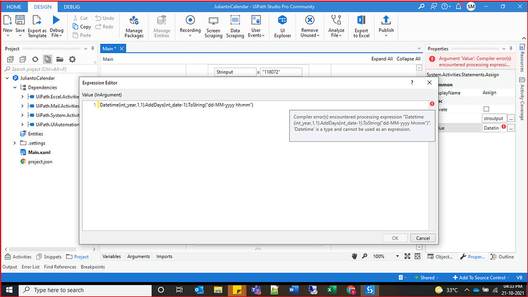Refresh the Project panel
The image size is (528, 297).
coord(35,59)
